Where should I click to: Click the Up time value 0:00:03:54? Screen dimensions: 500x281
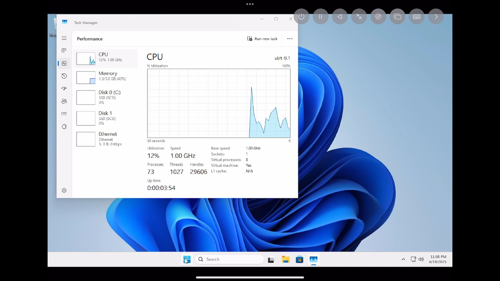(161, 188)
